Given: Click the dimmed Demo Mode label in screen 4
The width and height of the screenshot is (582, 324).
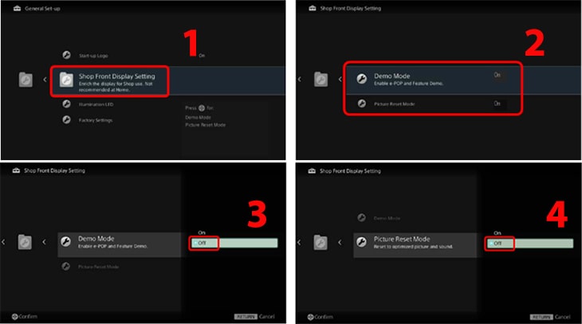Looking at the screenshot, I should pyautogui.click(x=387, y=218).
